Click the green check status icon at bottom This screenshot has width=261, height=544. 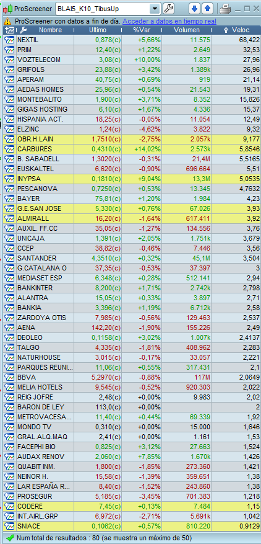pyautogui.click(x=10, y=538)
